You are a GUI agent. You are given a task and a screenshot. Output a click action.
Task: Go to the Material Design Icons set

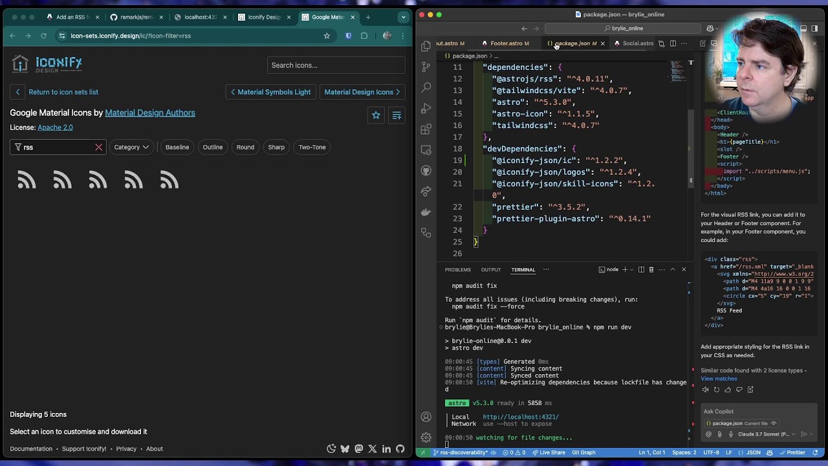(362, 92)
